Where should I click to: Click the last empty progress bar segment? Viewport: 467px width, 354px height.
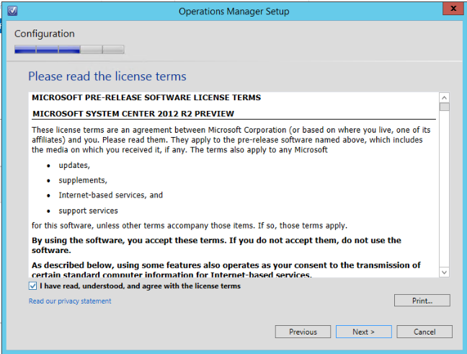[x=113, y=50]
